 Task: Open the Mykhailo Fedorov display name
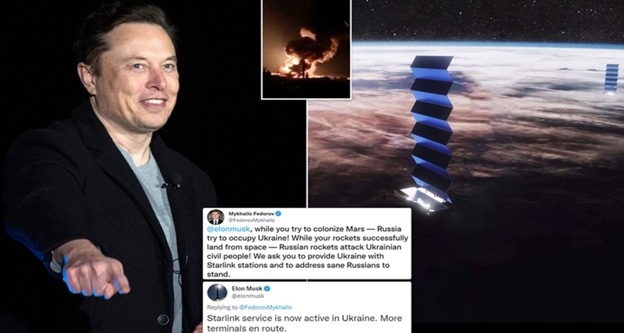tap(250, 213)
